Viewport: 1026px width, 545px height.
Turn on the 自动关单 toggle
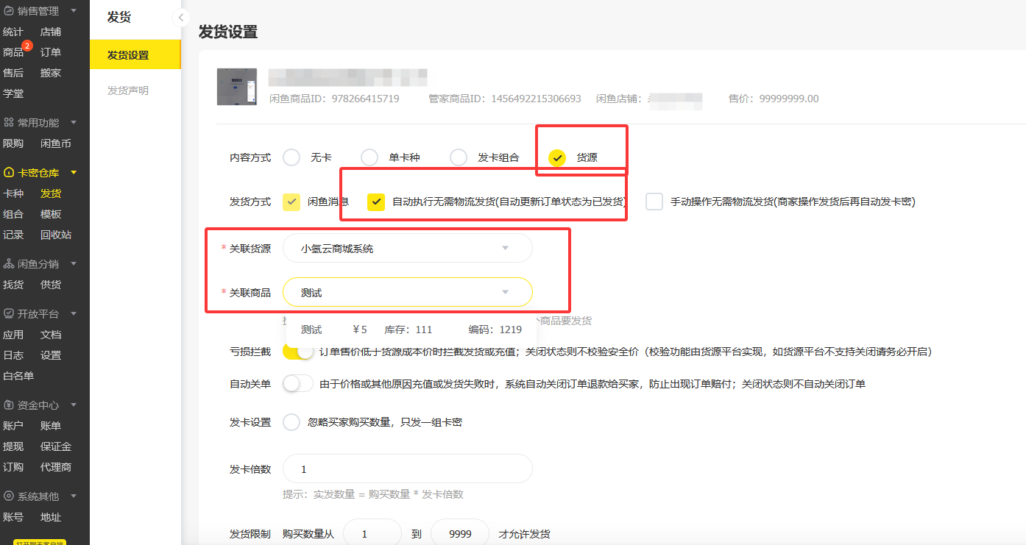[x=297, y=383]
